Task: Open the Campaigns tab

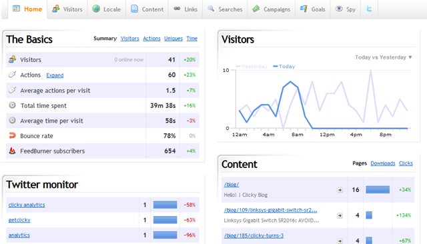Action: 272,9
